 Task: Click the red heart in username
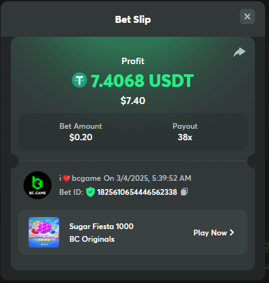66,178
